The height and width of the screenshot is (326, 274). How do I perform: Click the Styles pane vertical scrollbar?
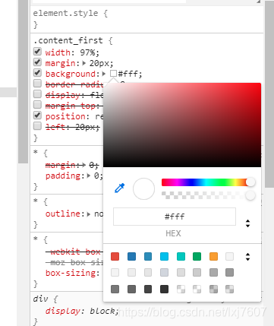click(269, 93)
